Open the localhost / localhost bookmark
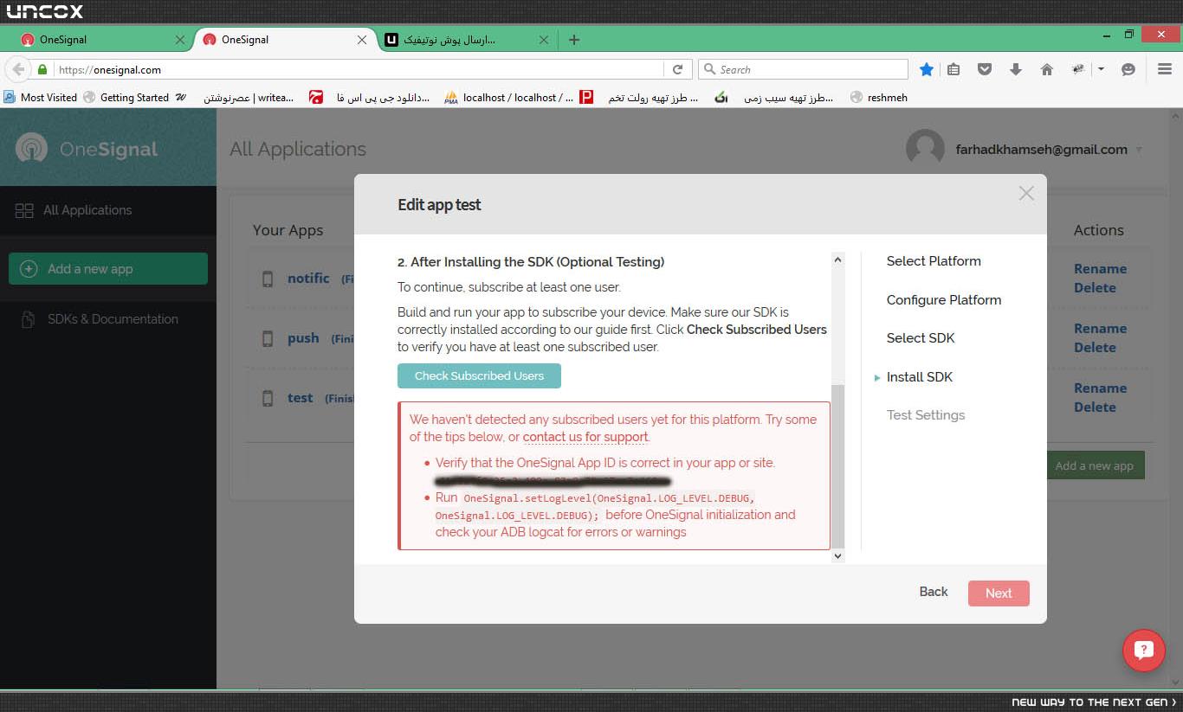This screenshot has height=712, width=1183. (x=508, y=98)
